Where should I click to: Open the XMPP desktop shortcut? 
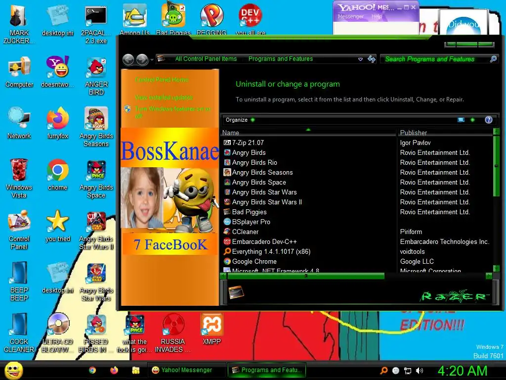coord(211,329)
